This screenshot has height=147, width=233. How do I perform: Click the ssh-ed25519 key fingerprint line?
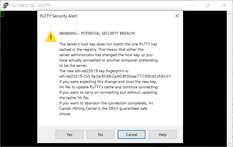click(x=115, y=76)
